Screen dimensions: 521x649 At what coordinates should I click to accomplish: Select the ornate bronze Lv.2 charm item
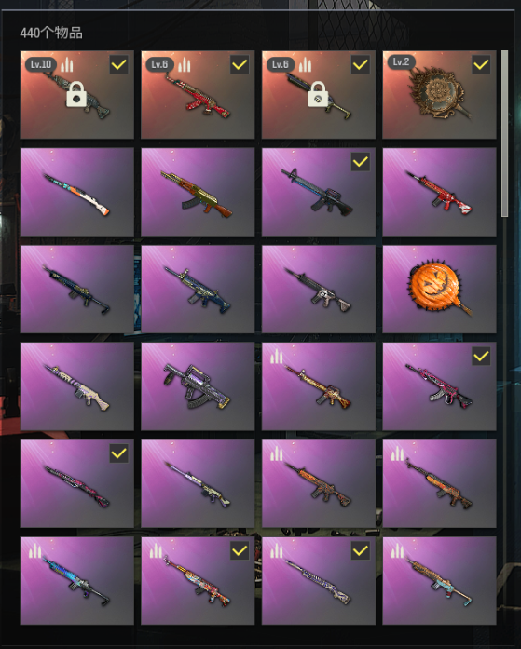439,95
